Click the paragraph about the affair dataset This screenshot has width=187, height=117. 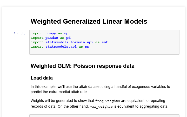pos(100,89)
